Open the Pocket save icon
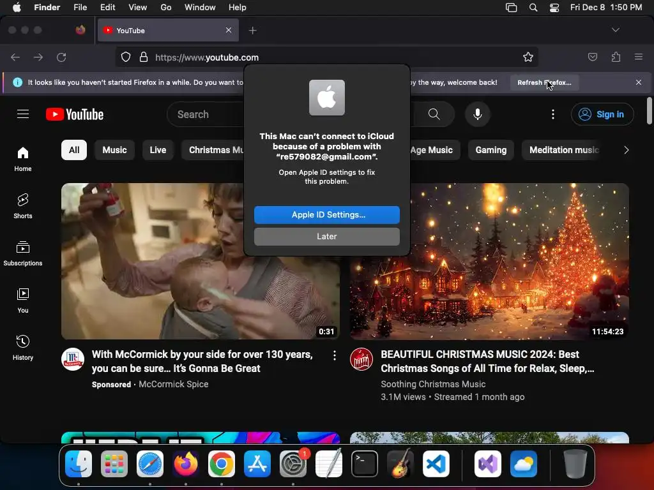654x490 pixels. click(x=592, y=57)
